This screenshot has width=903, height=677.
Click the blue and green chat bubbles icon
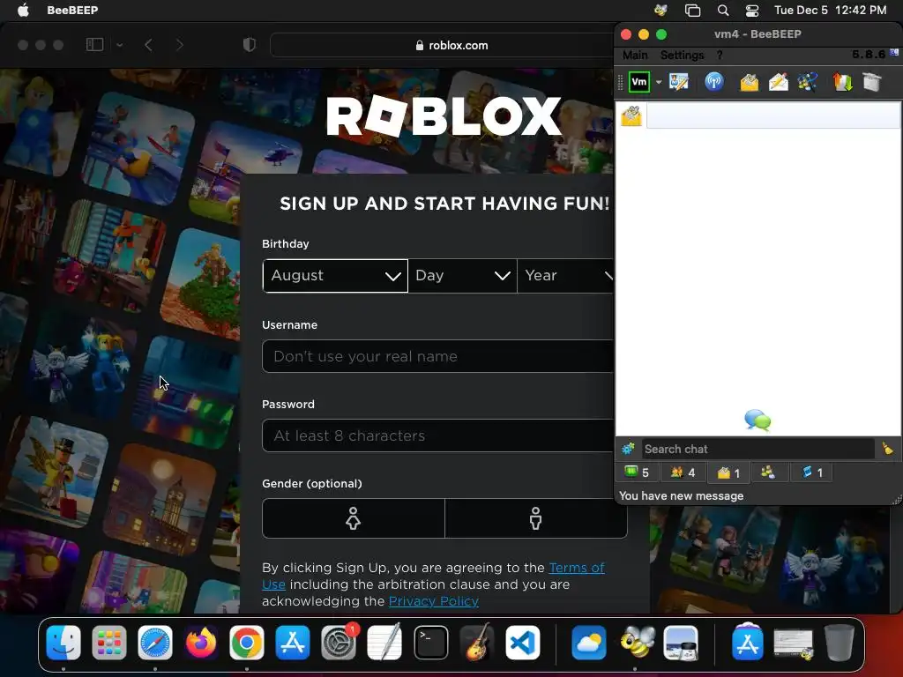click(x=757, y=420)
